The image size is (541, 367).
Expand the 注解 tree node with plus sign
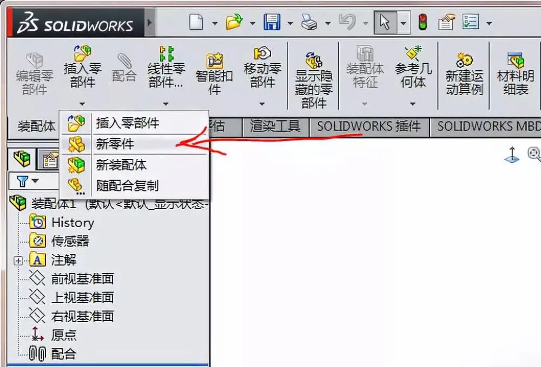click(x=18, y=260)
